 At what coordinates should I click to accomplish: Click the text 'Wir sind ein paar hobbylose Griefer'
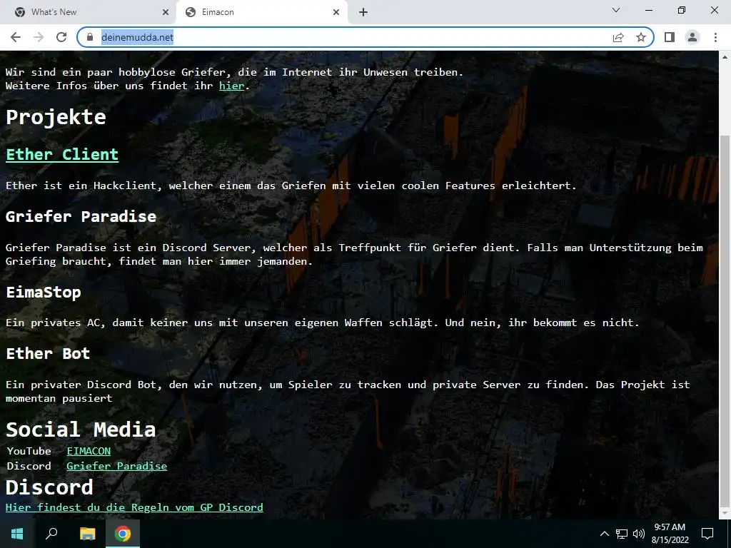click(x=116, y=72)
